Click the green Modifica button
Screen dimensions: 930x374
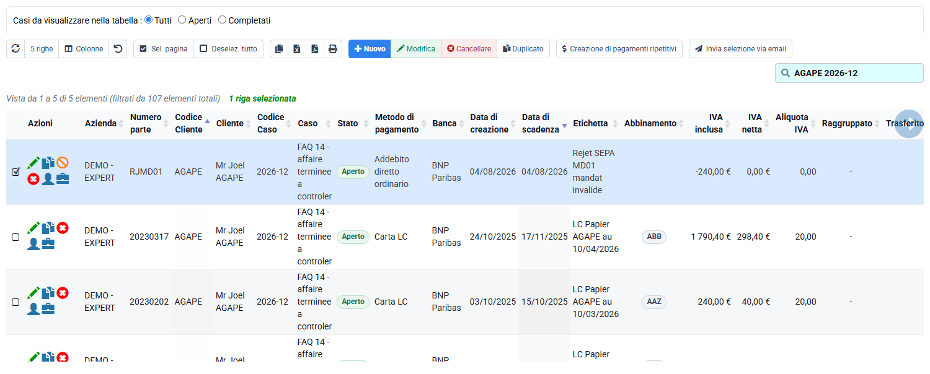(x=416, y=49)
